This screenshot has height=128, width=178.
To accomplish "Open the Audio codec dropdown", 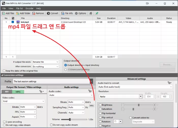I will pyautogui.click(x=71, y=95).
